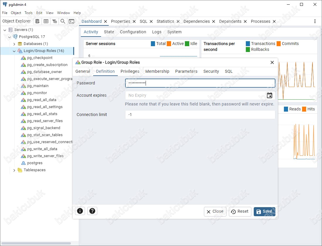Open the Security tab
Screen dimensions: 322x246
coord(211,71)
